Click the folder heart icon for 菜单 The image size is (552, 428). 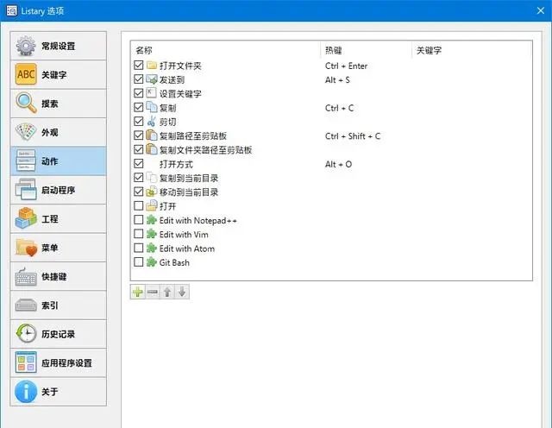pos(26,248)
